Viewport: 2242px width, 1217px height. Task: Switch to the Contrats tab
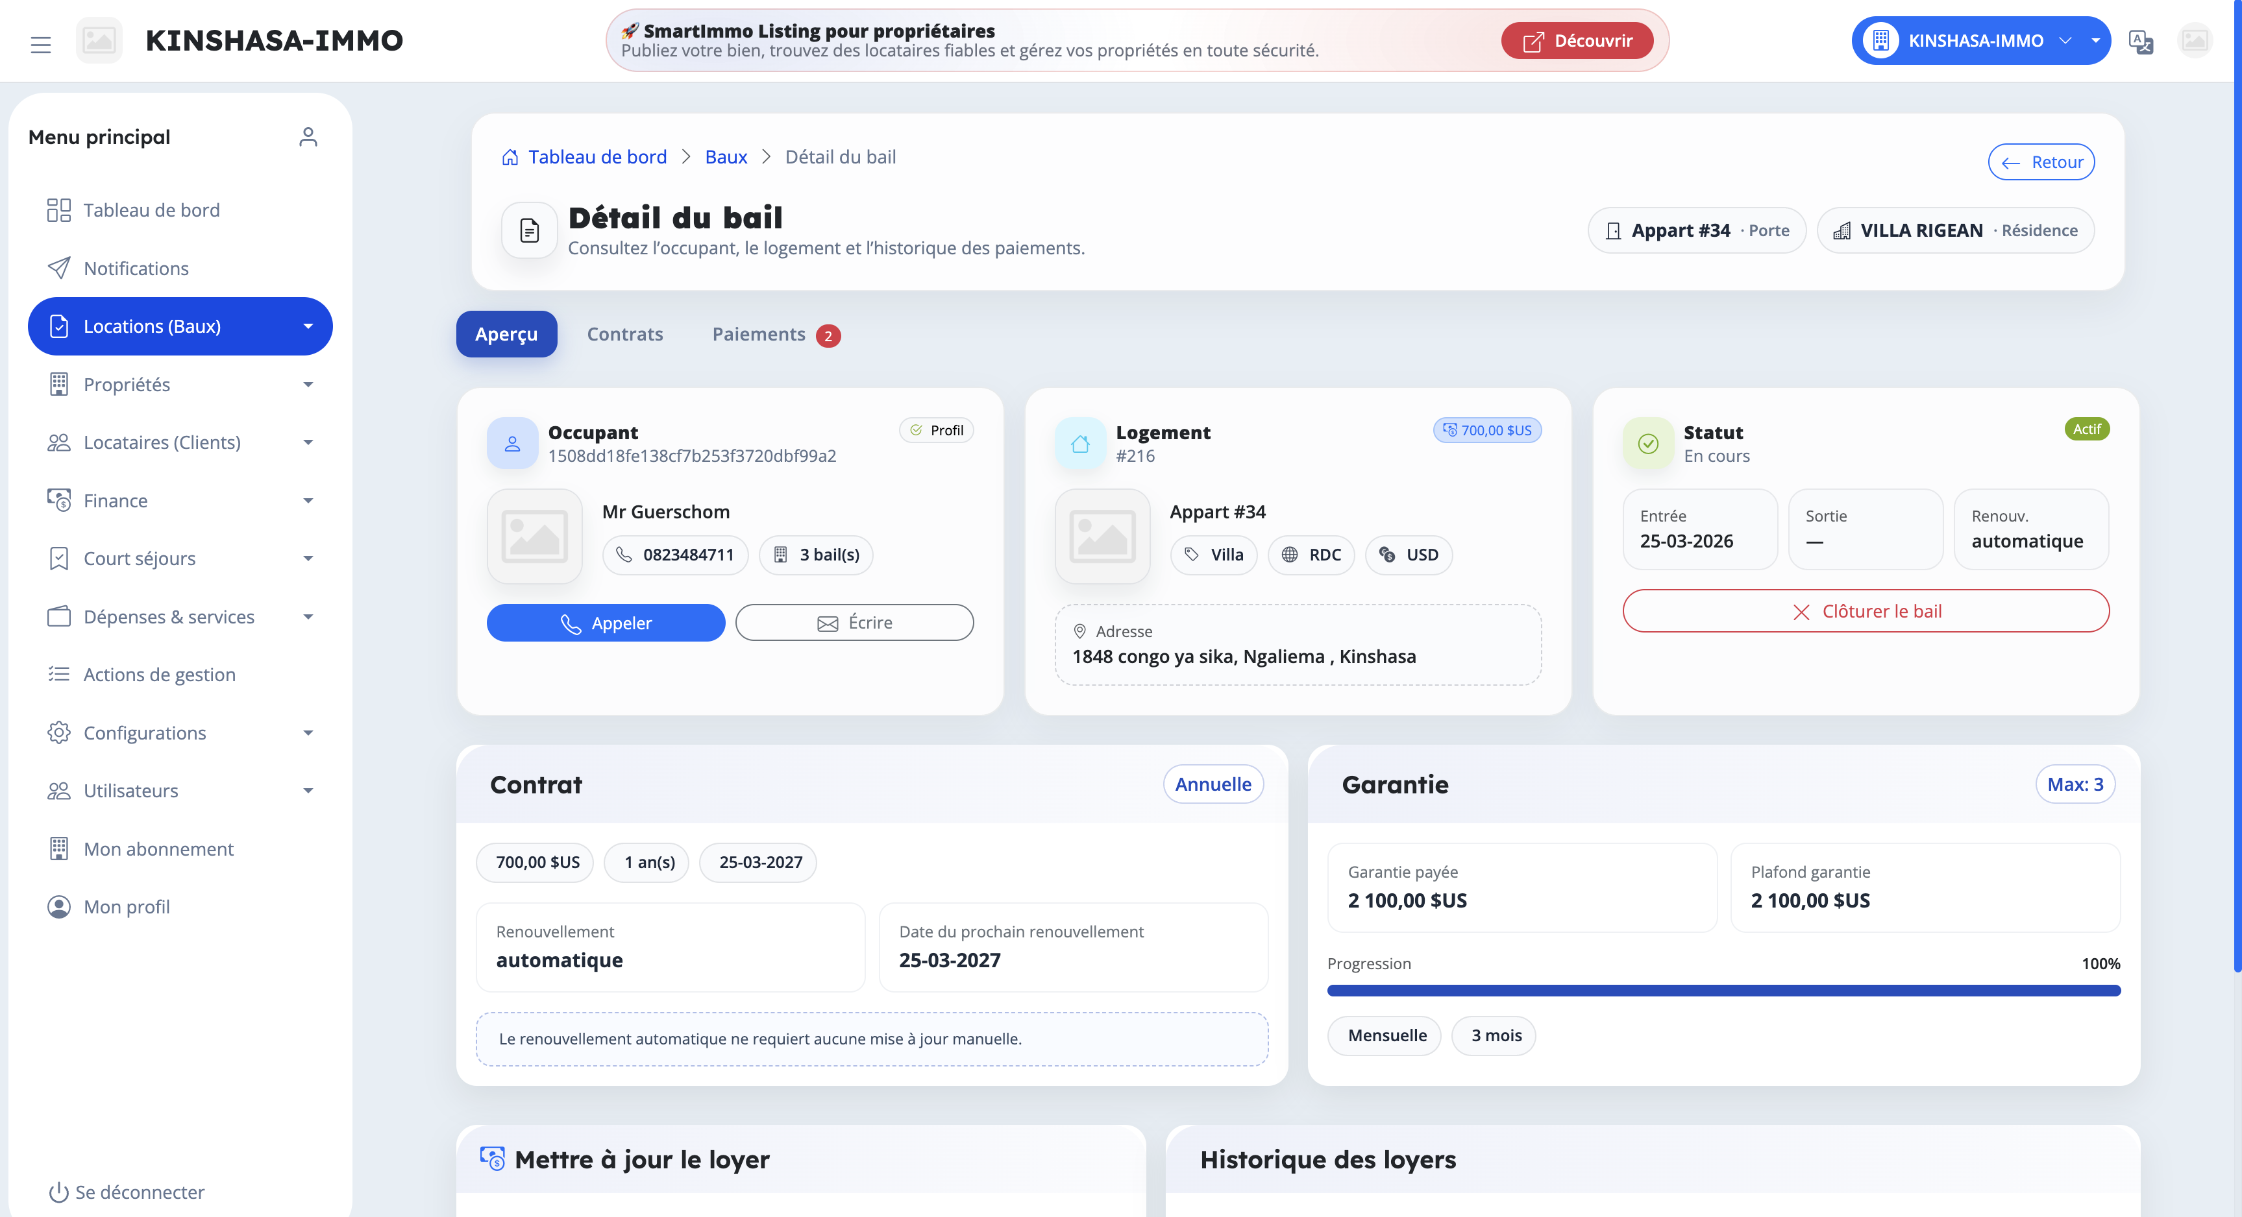click(x=625, y=334)
